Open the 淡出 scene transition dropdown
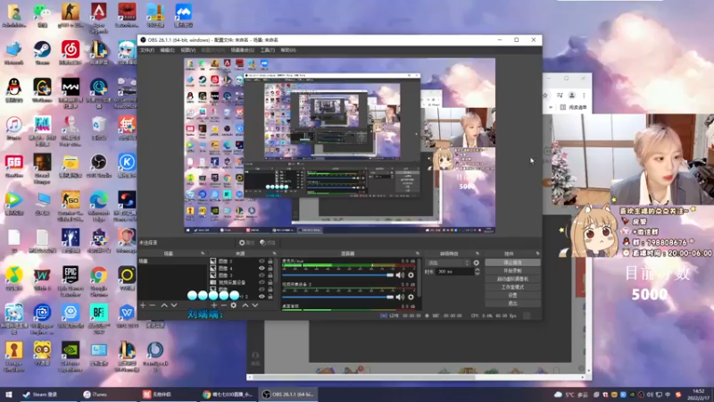 pos(448,263)
